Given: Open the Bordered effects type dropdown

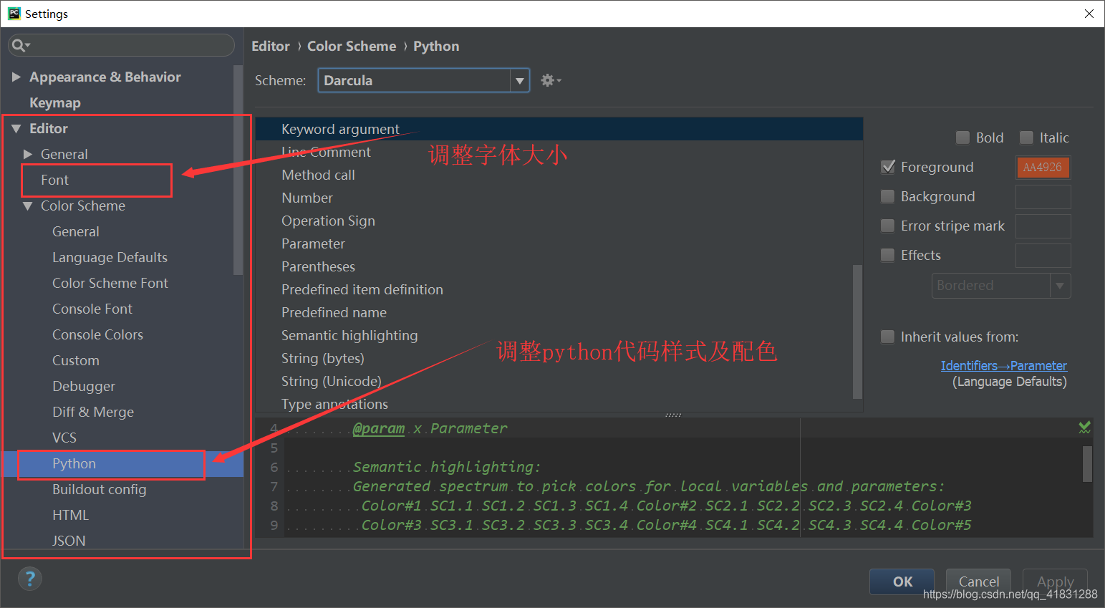Looking at the screenshot, I should point(1001,285).
